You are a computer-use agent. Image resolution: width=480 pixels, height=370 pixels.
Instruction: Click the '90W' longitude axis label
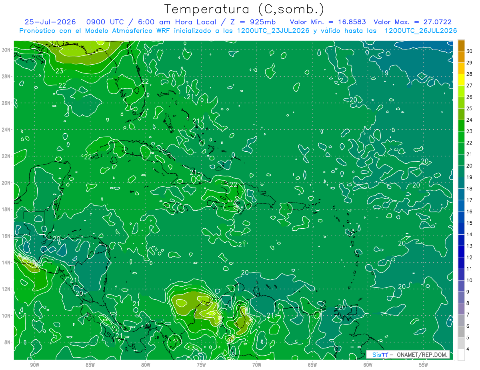34,364
